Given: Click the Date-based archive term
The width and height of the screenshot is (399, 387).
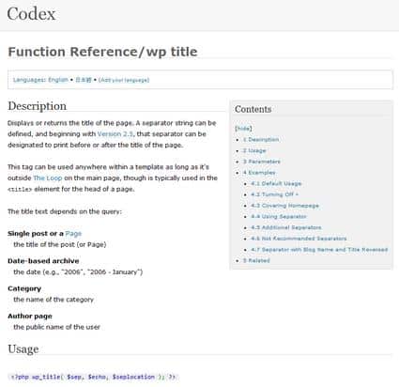Looking at the screenshot, I should 43,261.
